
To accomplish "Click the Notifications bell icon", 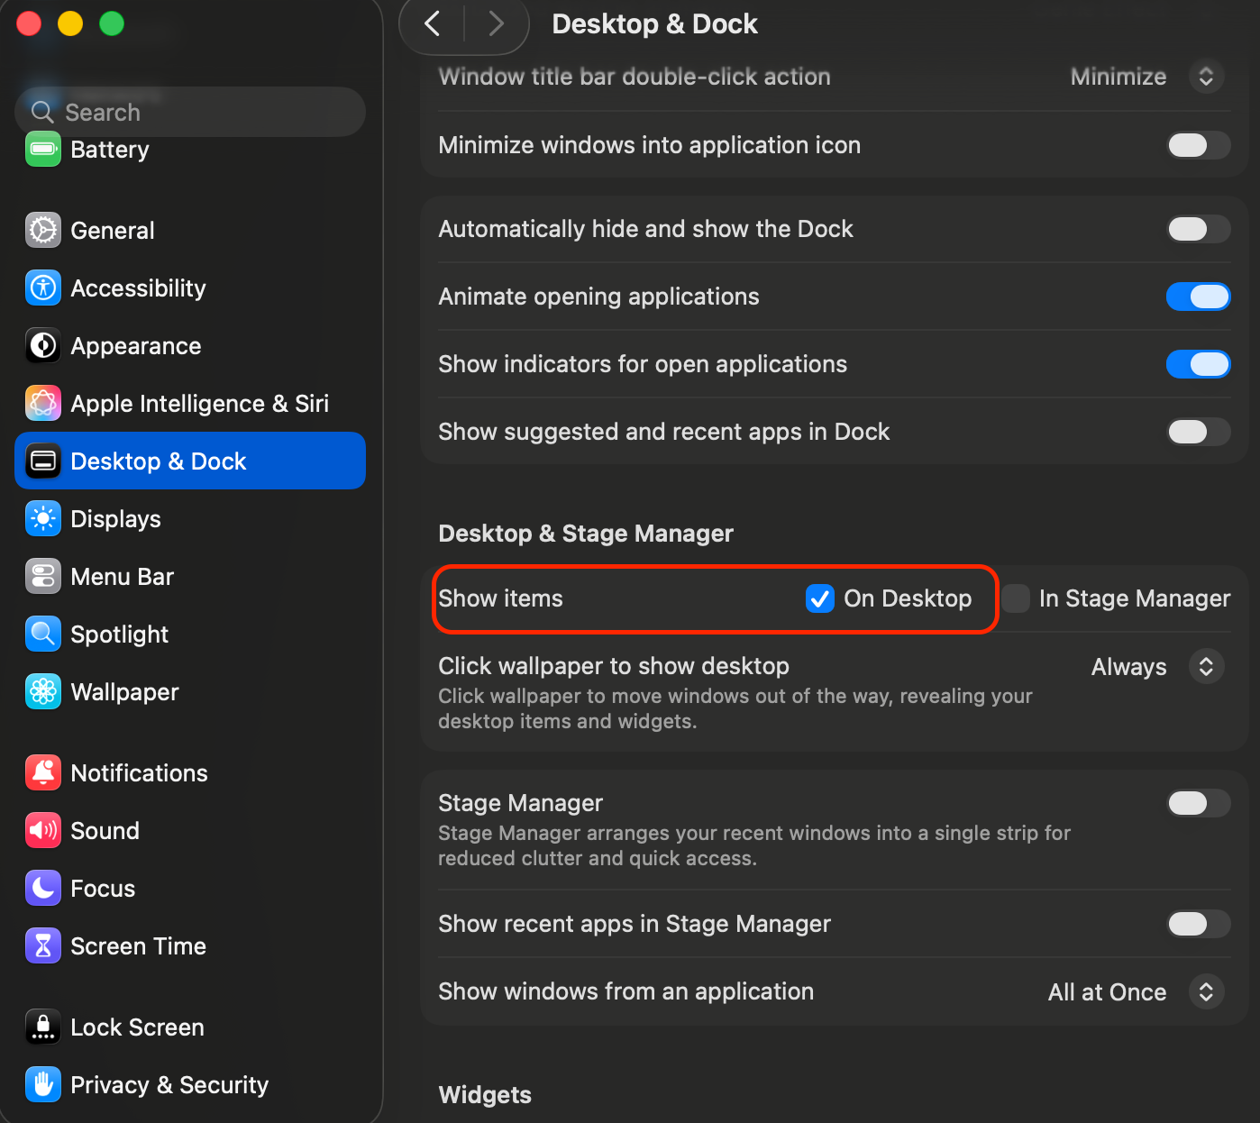I will [43, 773].
